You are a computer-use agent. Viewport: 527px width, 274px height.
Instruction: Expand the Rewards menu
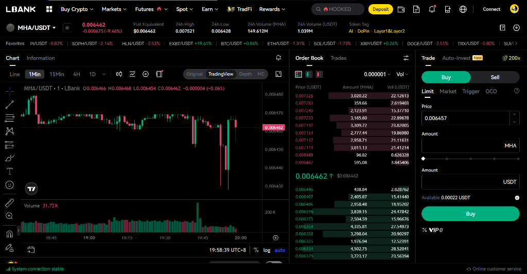coord(272,9)
